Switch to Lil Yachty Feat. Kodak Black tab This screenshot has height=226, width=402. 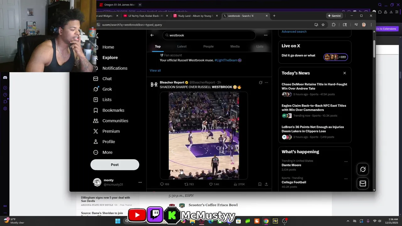(x=145, y=16)
